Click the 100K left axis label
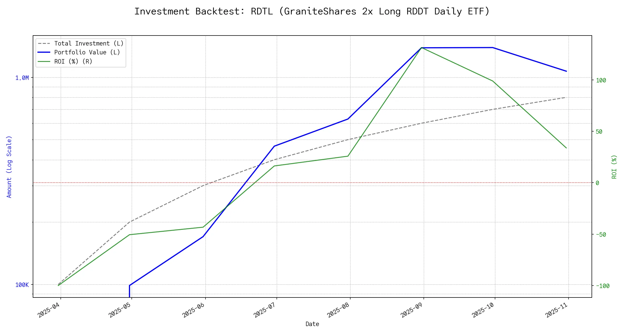This screenshot has width=624, height=333. click(22, 285)
